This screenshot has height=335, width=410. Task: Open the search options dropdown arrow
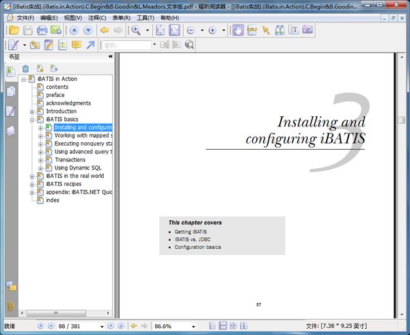tap(154, 44)
